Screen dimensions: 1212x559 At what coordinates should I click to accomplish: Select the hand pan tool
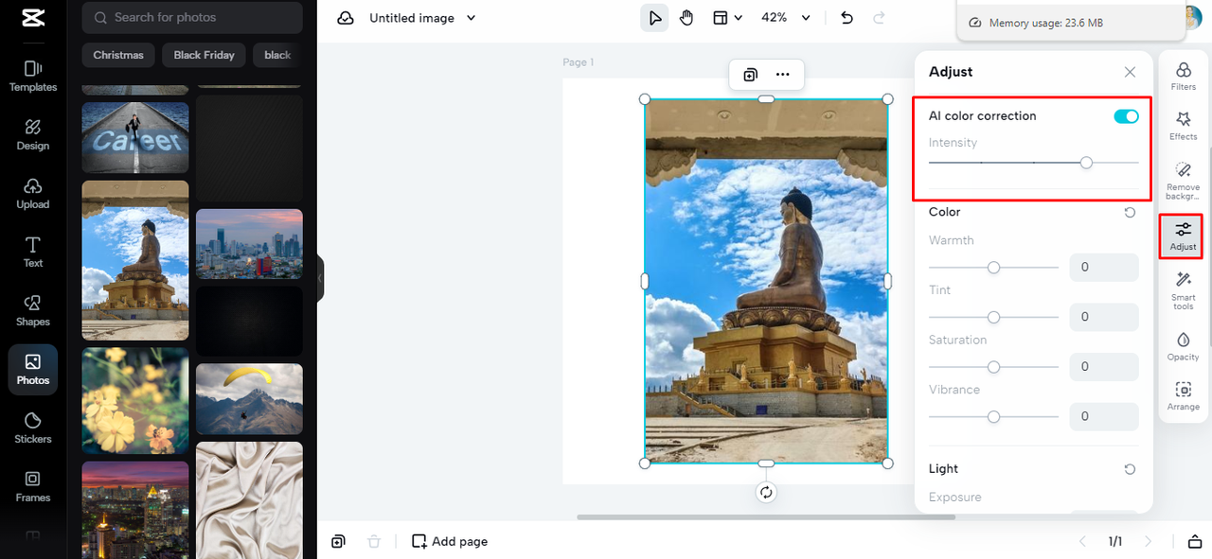tap(686, 18)
